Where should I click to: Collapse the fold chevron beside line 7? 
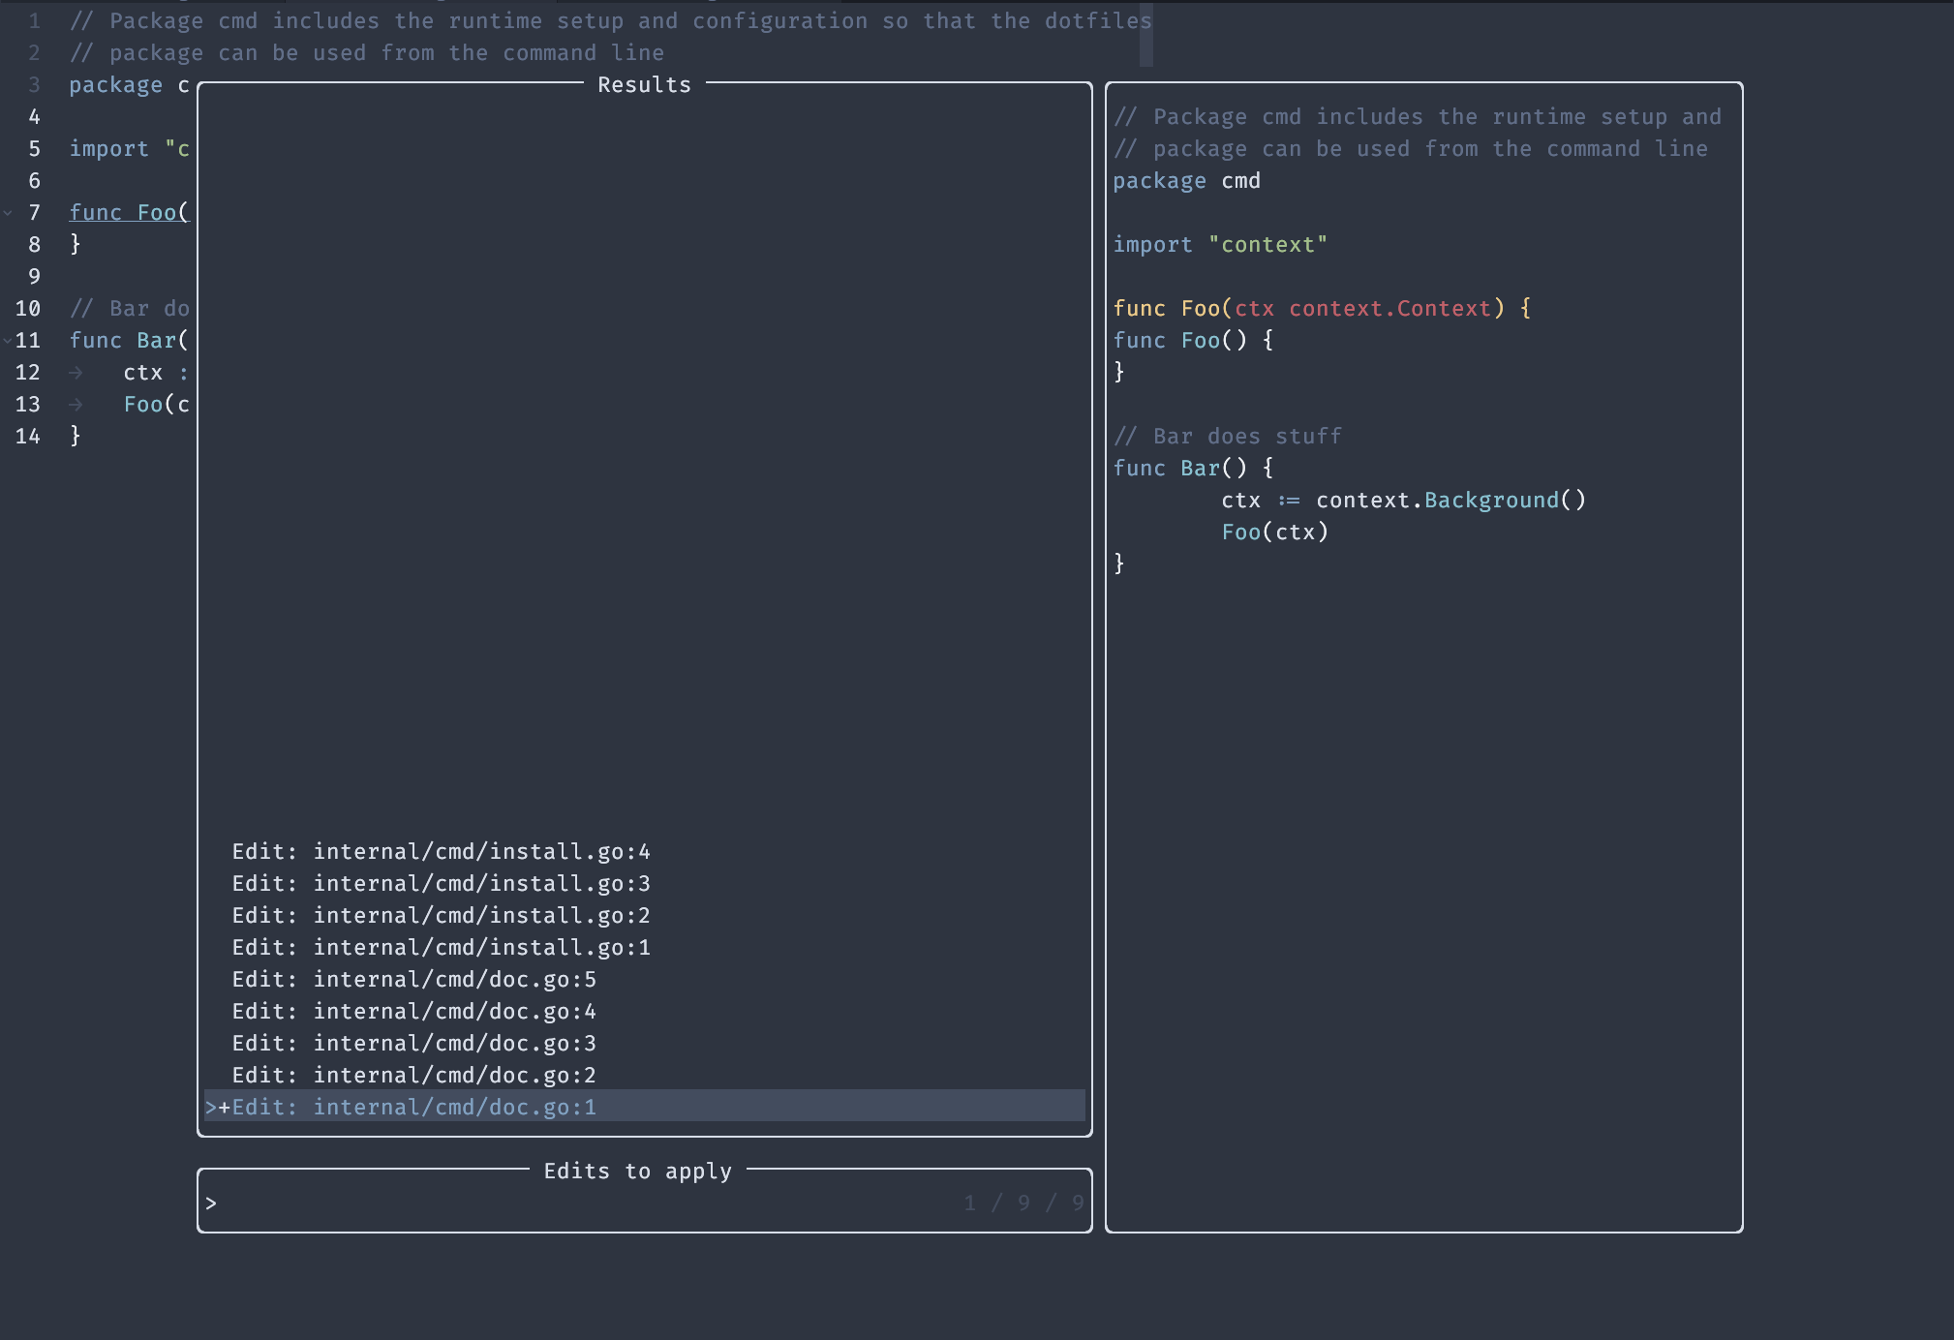point(8,212)
